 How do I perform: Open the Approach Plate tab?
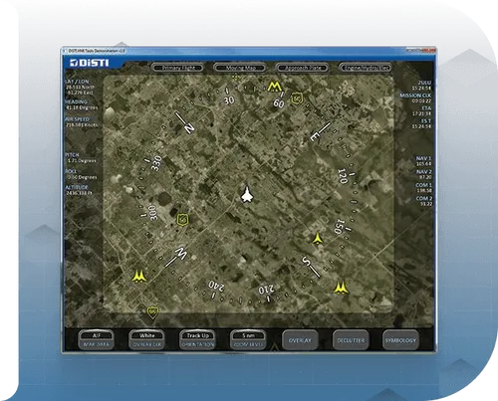click(302, 68)
